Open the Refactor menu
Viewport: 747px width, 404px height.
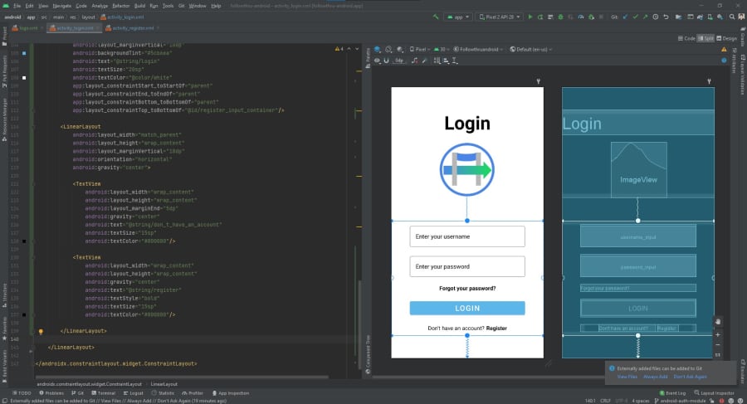point(120,6)
